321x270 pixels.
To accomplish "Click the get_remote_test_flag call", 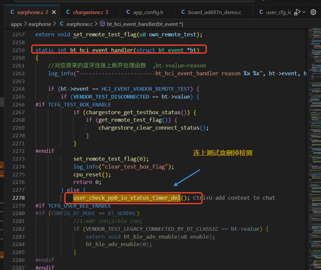I will pyautogui.click(x=130, y=120).
